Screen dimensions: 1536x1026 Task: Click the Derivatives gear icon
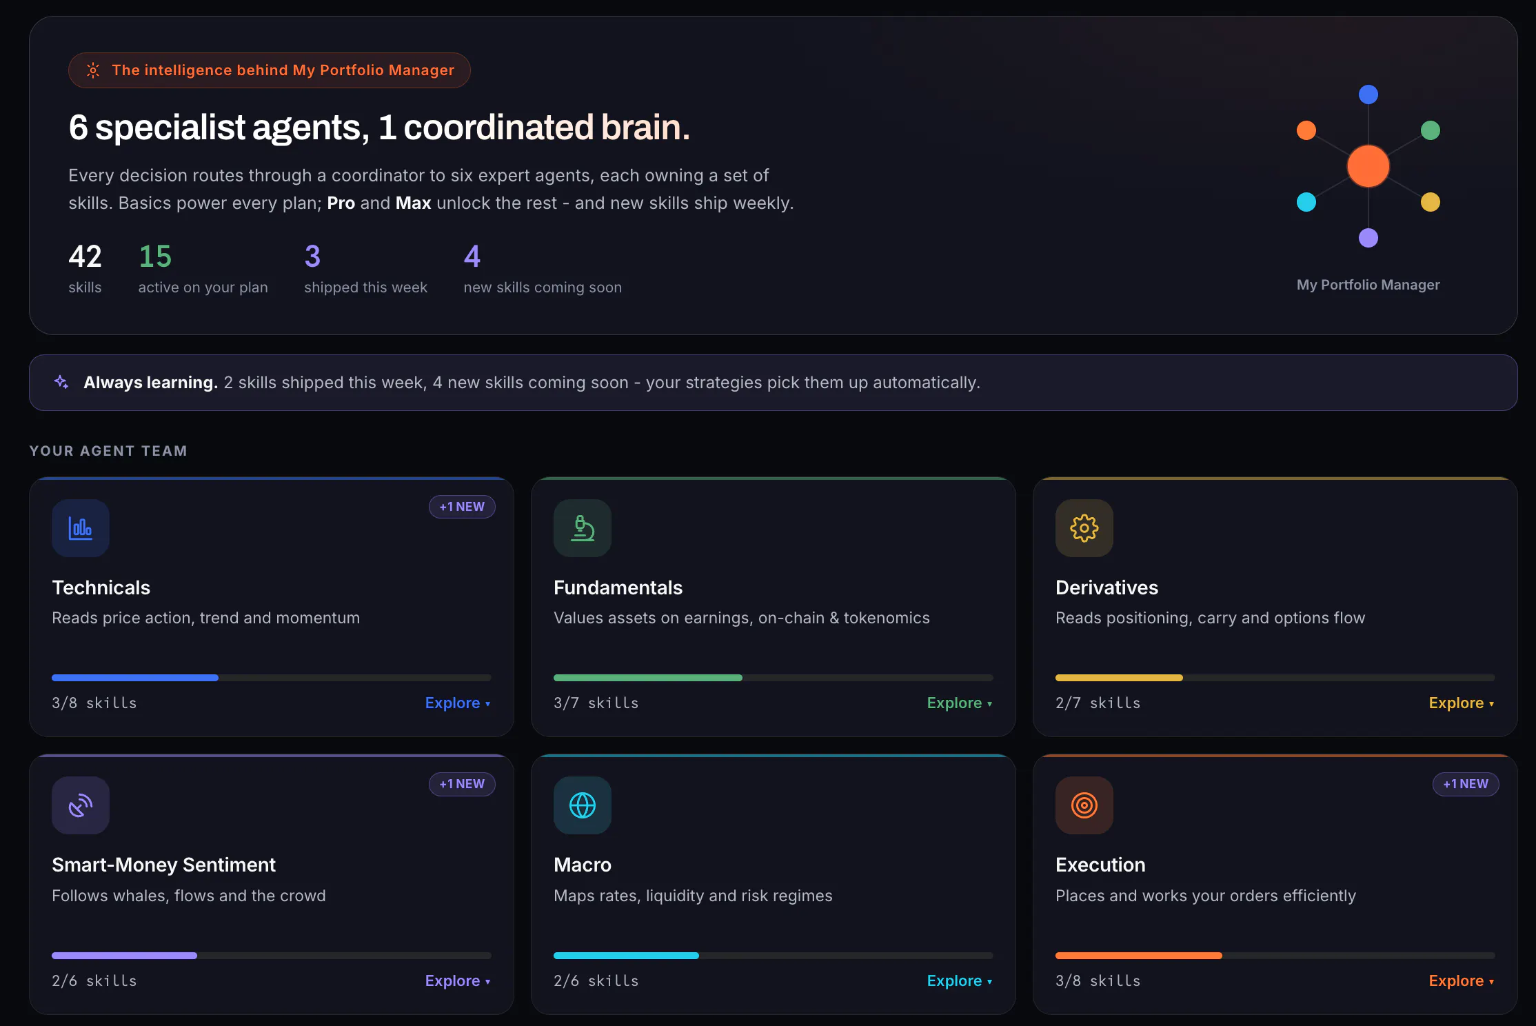[1084, 528]
